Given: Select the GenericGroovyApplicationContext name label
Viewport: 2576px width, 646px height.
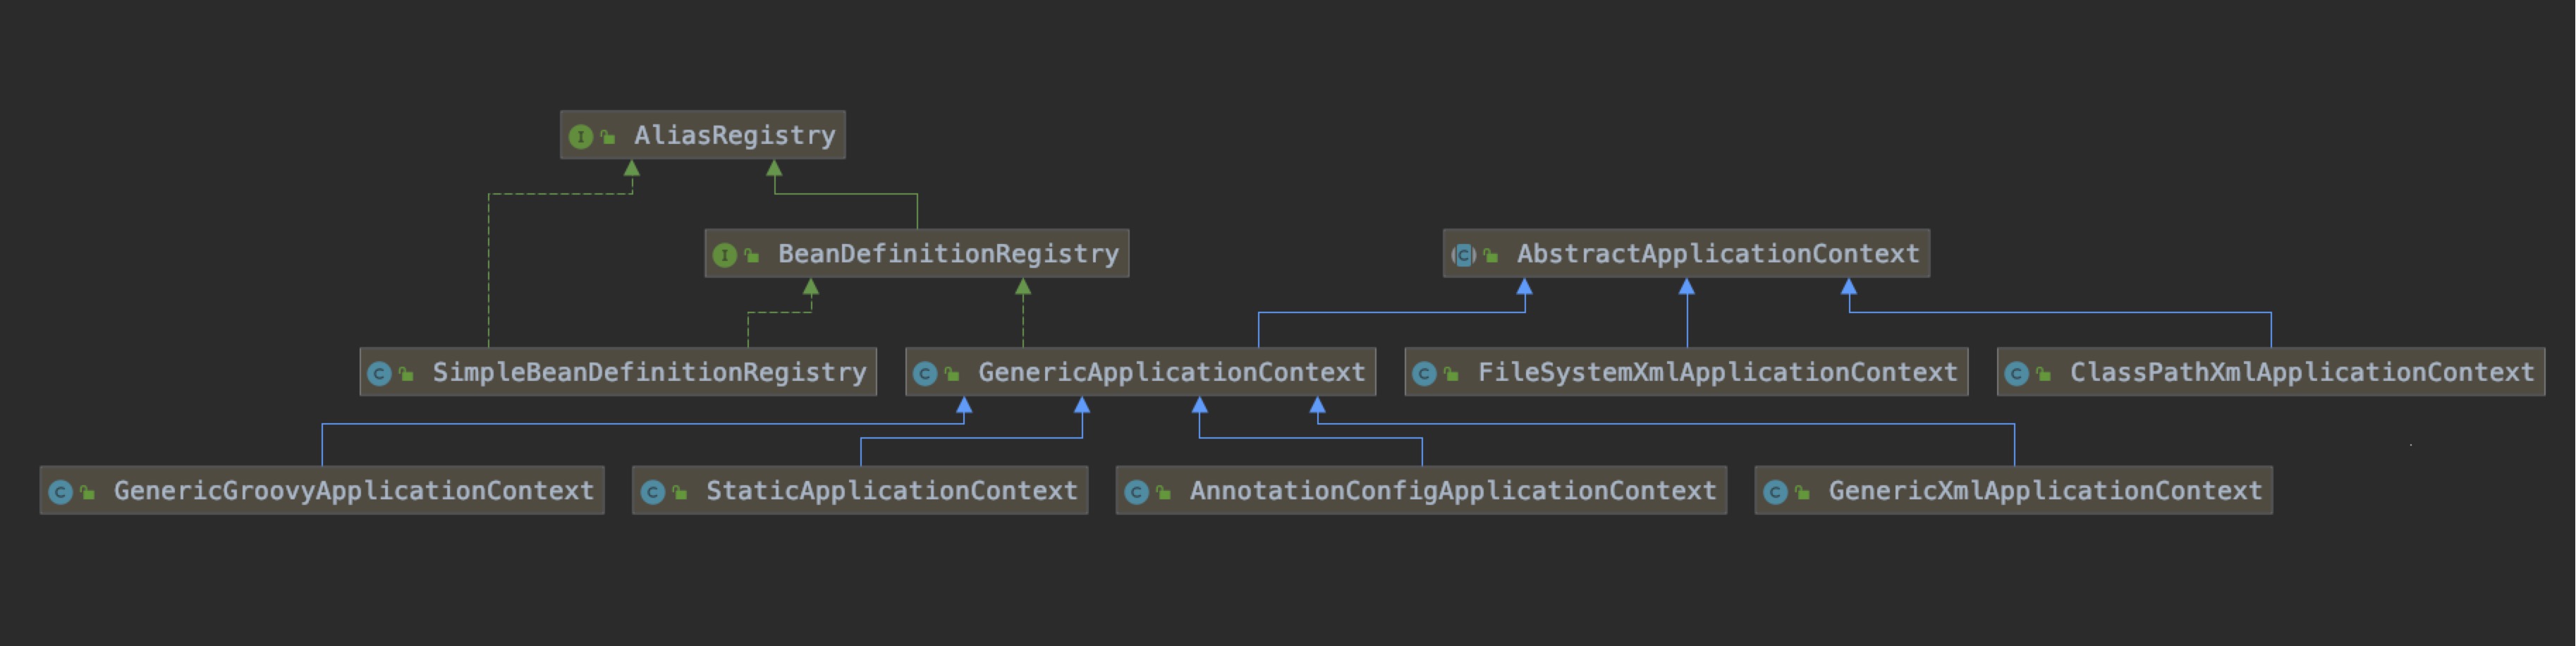Looking at the screenshot, I should pos(354,491).
